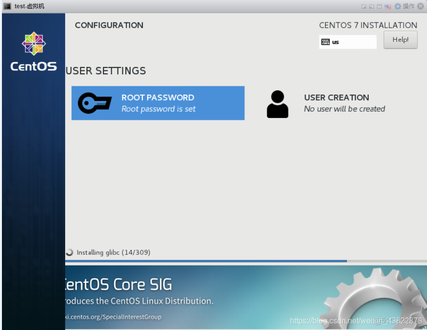Screen dimensions: 427x330
Task: Click the Help! button
Action: tap(400, 40)
